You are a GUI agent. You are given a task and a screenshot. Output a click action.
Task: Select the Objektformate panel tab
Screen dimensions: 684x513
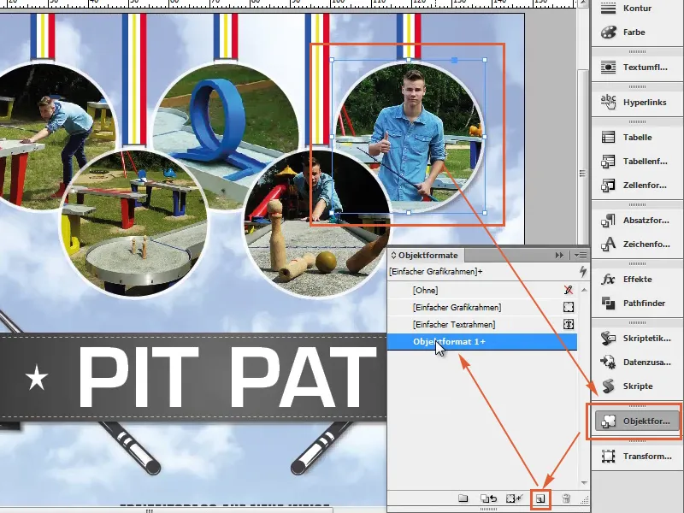point(427,255)
